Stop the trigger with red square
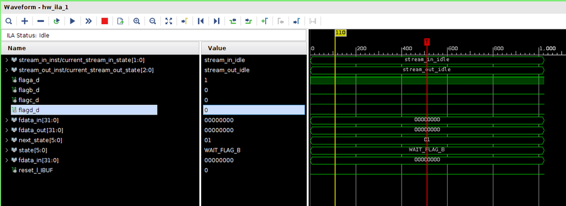The image size is (566, 206). coord(105,21)
